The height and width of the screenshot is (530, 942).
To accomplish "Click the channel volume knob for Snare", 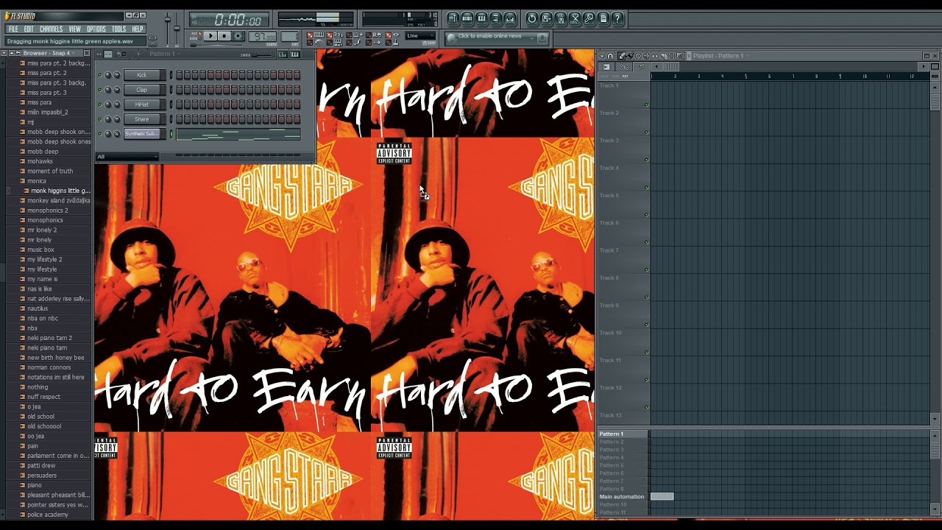I will tap(116, 119).
